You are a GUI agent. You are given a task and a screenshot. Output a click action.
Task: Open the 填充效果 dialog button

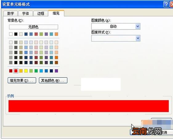coord(22,80)
